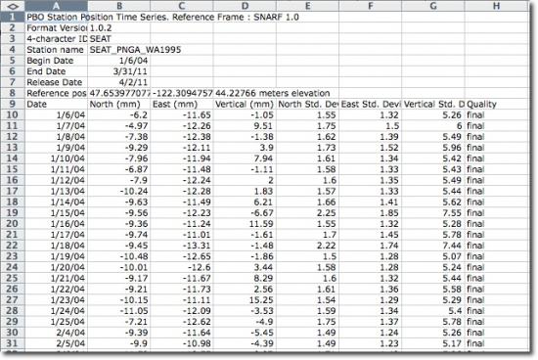
Task: Click the '-13.31' east value cell
Action: [x=182, y=246]
